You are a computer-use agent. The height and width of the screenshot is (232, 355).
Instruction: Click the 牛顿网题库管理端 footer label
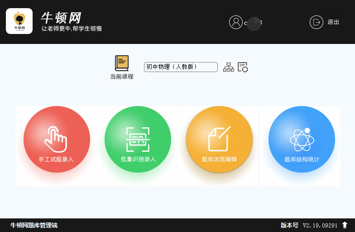pos(34,225)
